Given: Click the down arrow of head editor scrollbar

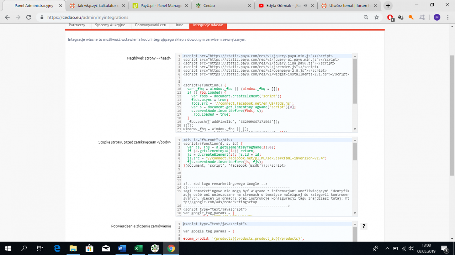Looking at the screenshot, I should click(355, 129).
